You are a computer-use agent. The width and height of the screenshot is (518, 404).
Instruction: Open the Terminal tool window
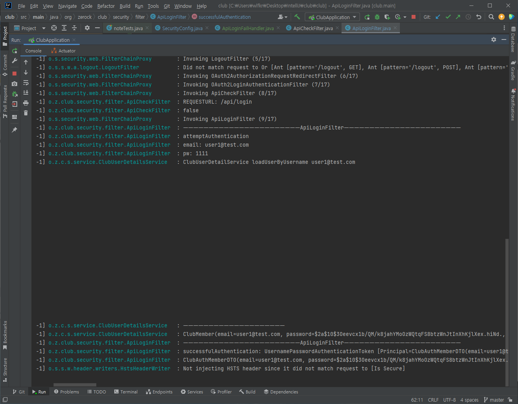coord(126,391)
